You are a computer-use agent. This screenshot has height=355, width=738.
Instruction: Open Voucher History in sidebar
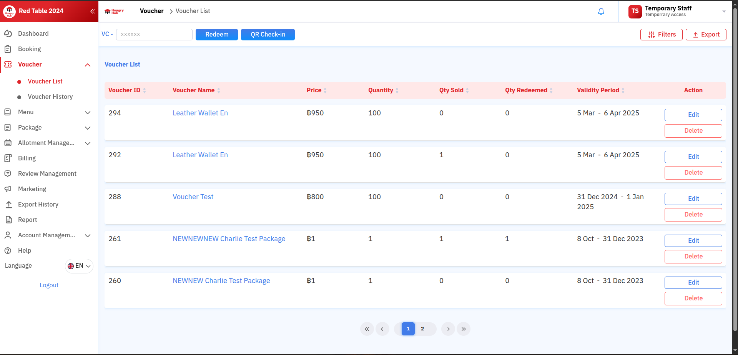[50, 97]
